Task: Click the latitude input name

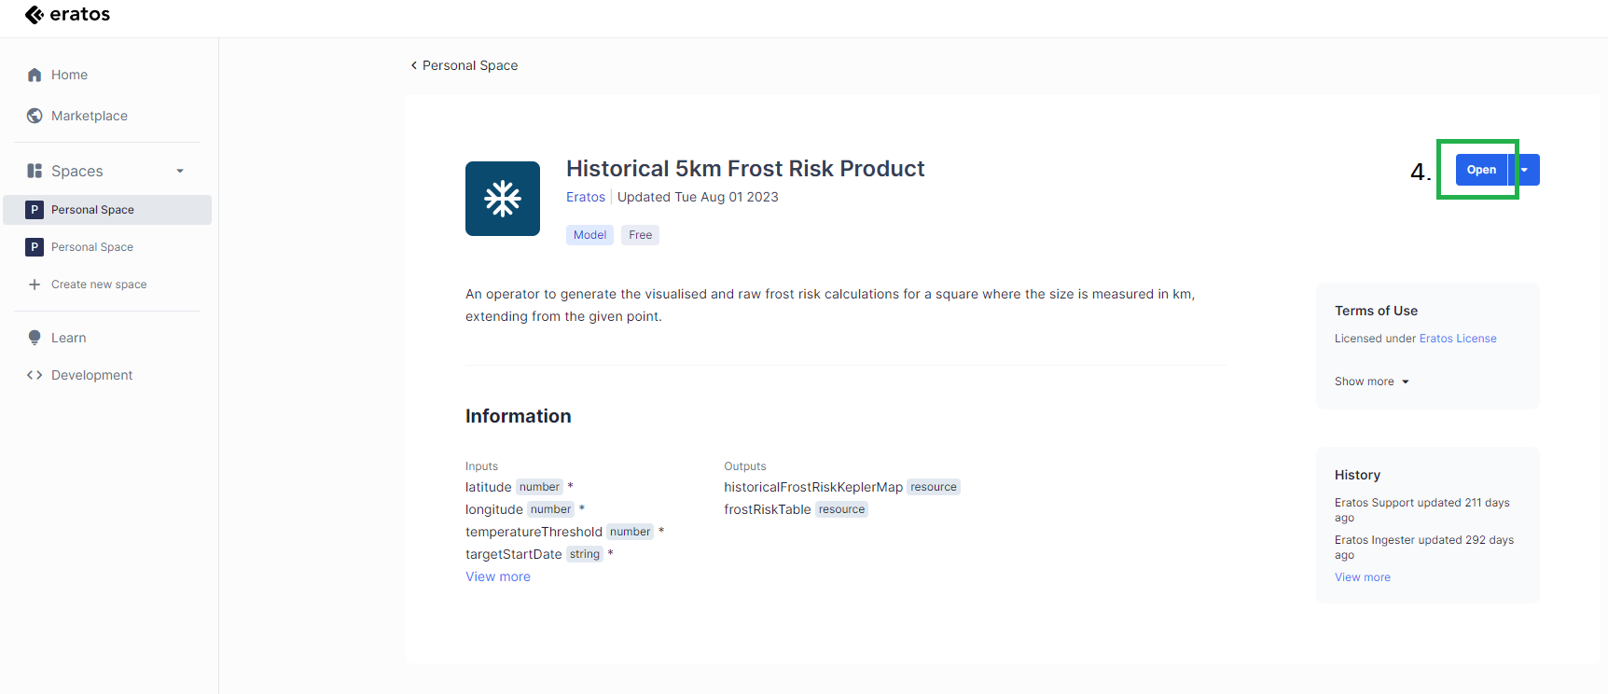Action: [x=489, y=487]
